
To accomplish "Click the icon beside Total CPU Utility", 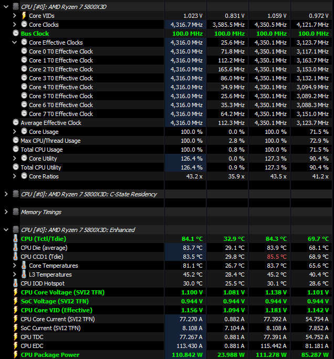I will tap(16, 167).
